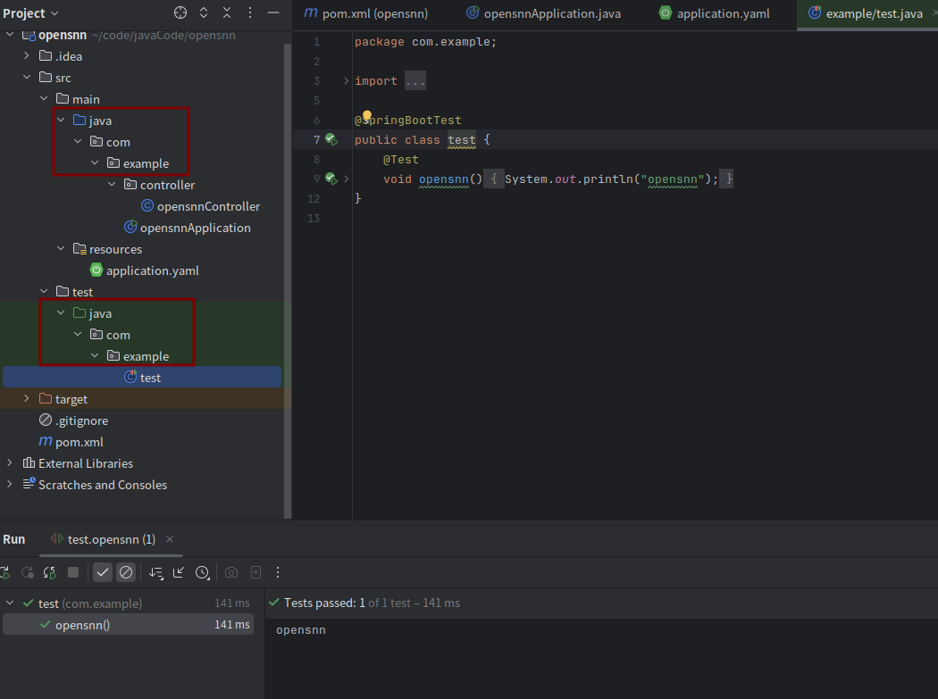938x699 pixels.
Task: Click the application.yaml Spring icon in tree
Action: (x=96, y=270)
